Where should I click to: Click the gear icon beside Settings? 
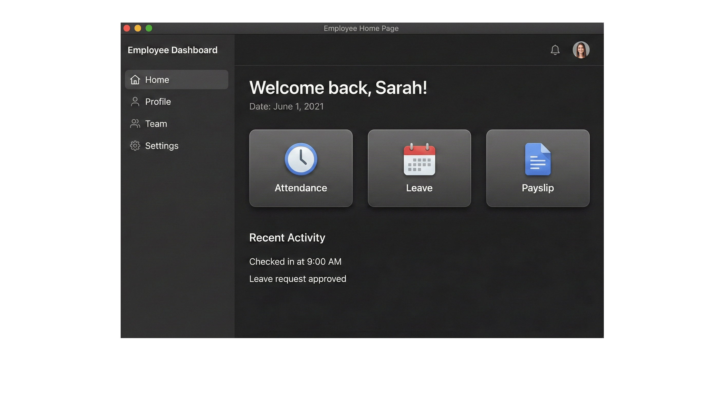[x=135, y=146]
